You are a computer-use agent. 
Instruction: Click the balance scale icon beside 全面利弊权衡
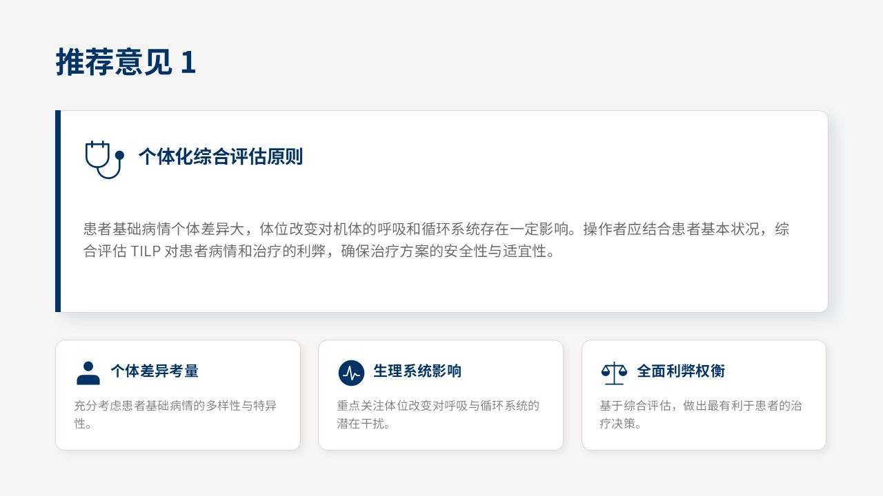(x=614, y=373)
